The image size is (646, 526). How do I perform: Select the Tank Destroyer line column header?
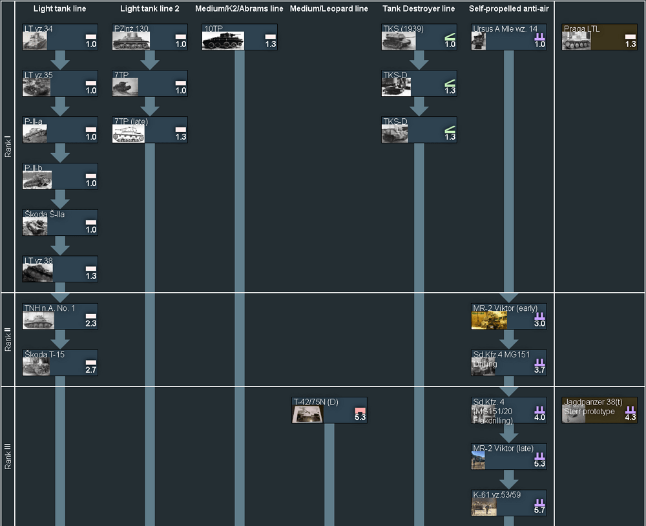pos(419,9)
